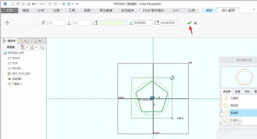
Task: Switch to the 轮廓 palette tab
Action: point(238,91)
